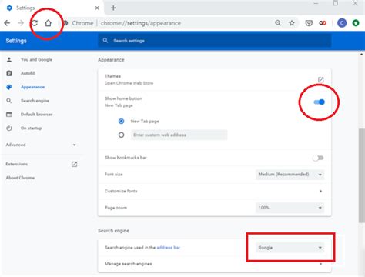The width and height of the screenshot is (365, 277).
Task: Click the vertical scrollbar thumb
Action: click(362, 175)
